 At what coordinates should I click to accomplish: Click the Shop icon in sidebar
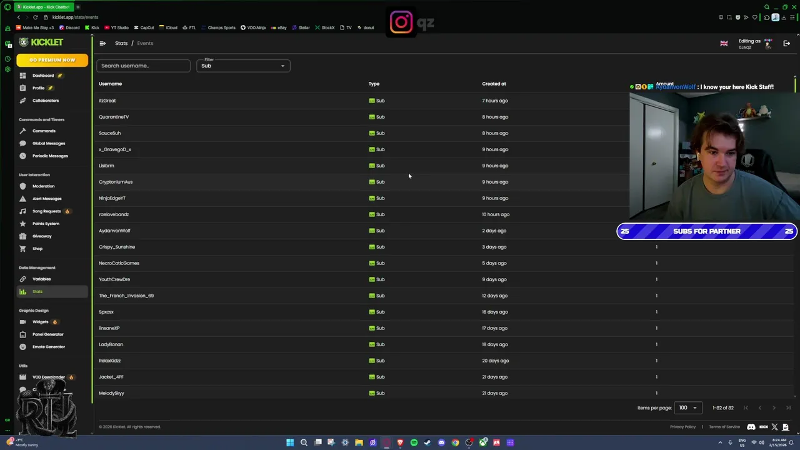pos(23,249)
